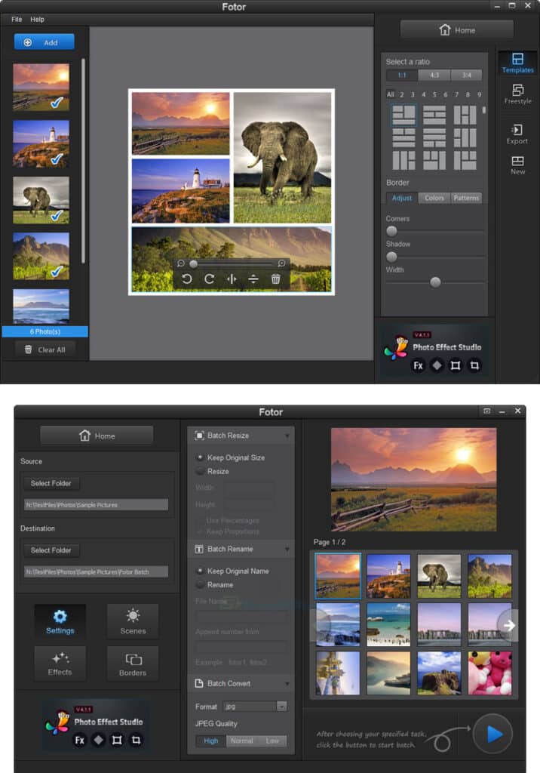Open Settings panel in batch window

60,621
